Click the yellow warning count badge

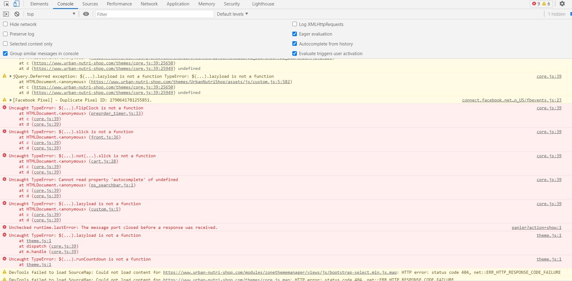coord(546,4)
